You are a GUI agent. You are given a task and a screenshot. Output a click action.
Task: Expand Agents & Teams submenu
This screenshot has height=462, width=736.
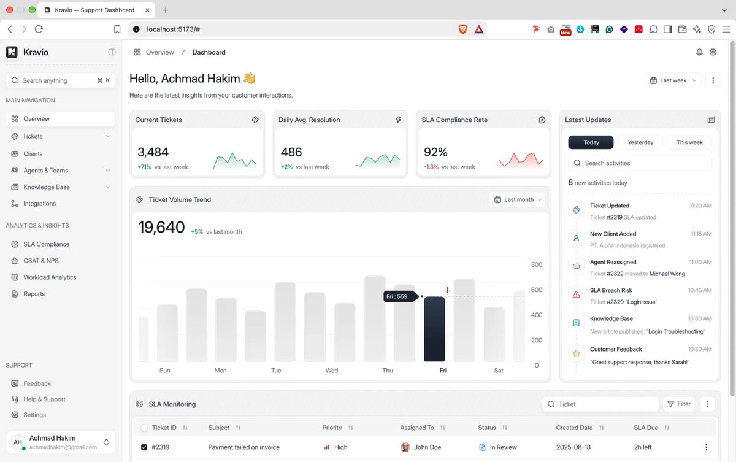coord(108,171)
